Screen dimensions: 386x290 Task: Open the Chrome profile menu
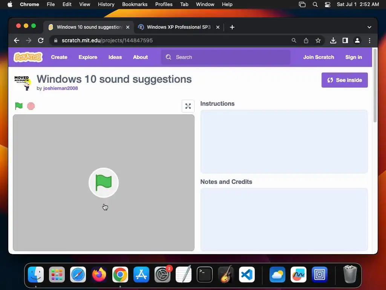357,40
